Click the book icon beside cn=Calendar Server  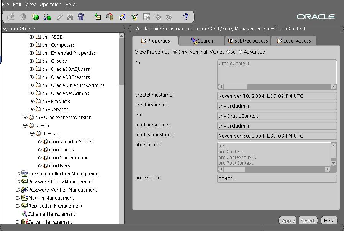(45, 141)
